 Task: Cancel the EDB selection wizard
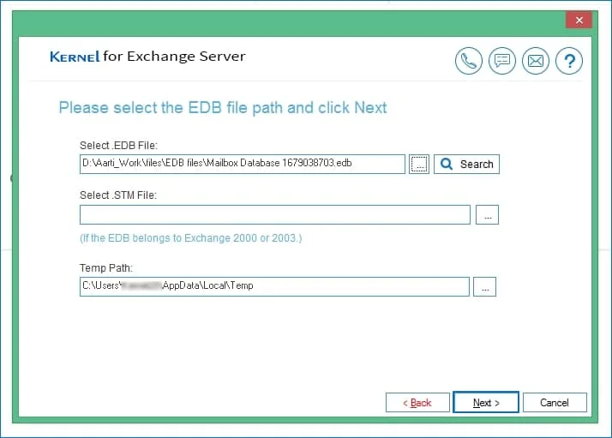(555, 403)
